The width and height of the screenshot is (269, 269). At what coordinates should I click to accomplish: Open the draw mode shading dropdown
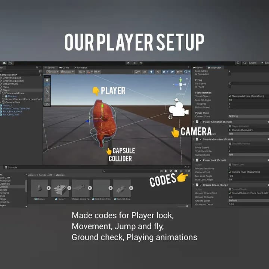click(137, 72)
